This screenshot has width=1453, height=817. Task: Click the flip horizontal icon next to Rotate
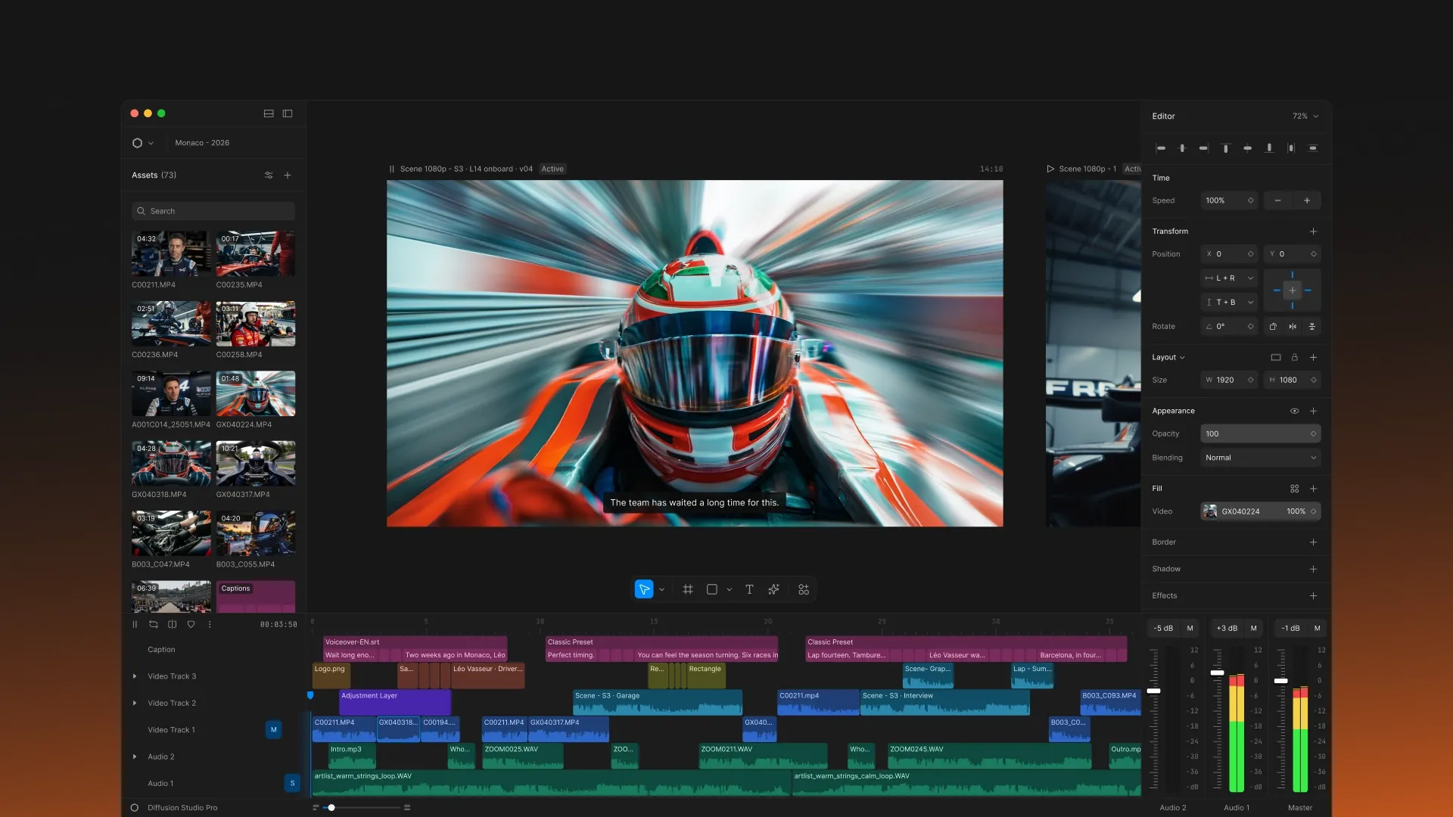tap(1293, 326)
